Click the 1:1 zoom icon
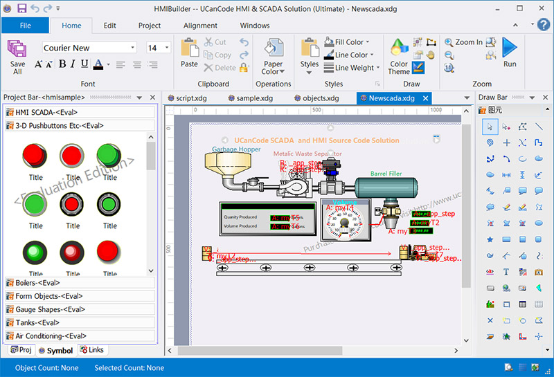554x377 pixels. tap(449, 67)
